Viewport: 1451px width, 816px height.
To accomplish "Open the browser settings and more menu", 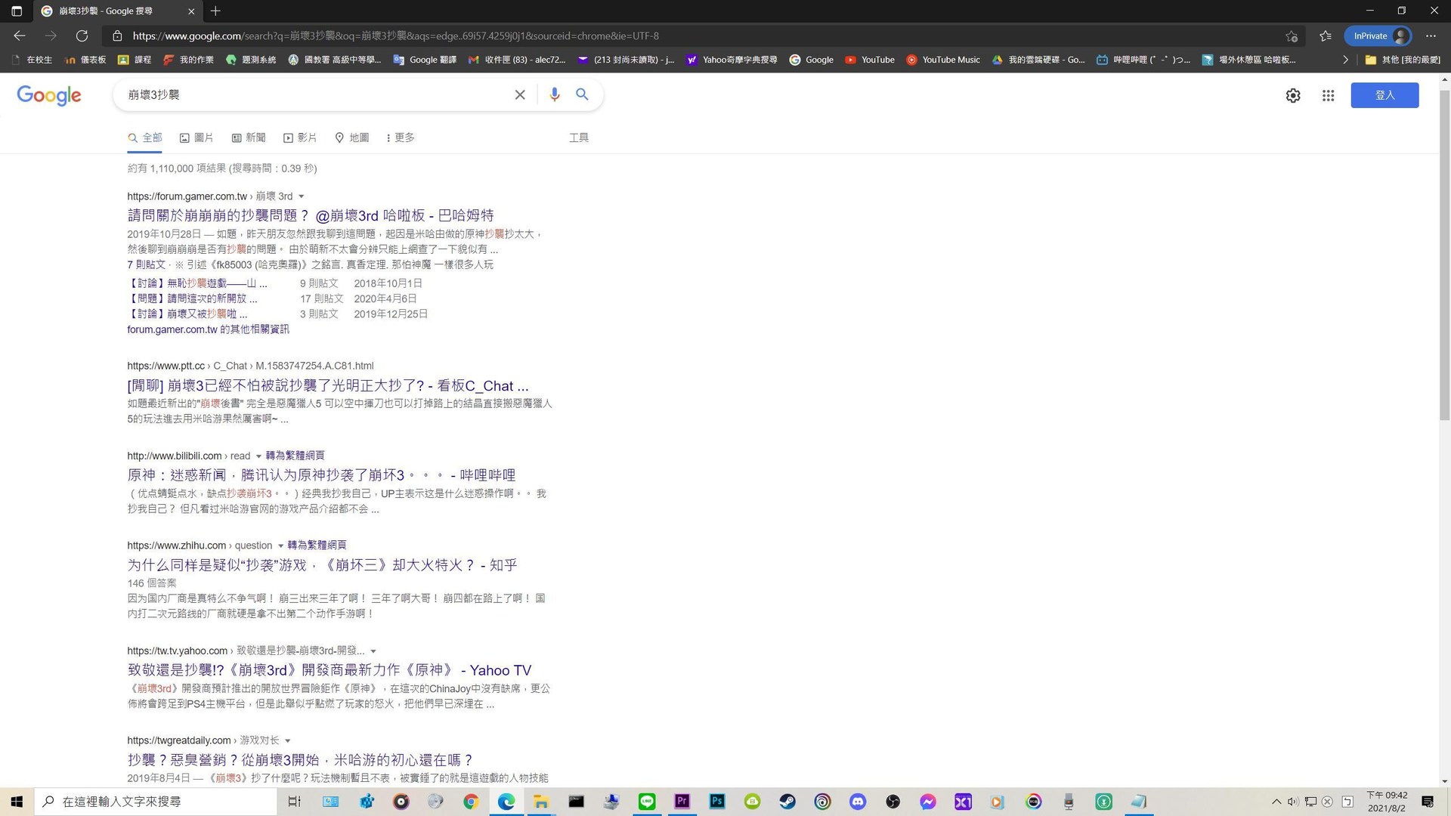I will pos(1431,36).
